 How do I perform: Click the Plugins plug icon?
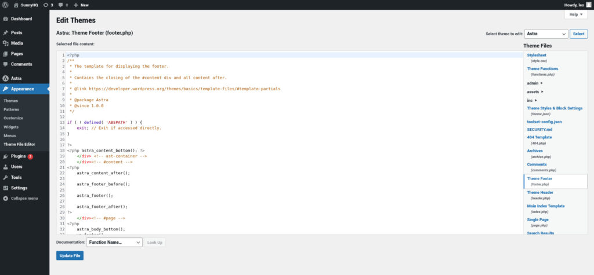6,156
